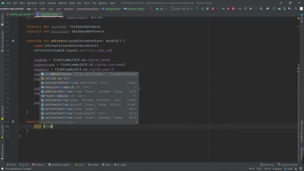
Task: Open the Refactor menu
Action: click(x=63, y=3)
